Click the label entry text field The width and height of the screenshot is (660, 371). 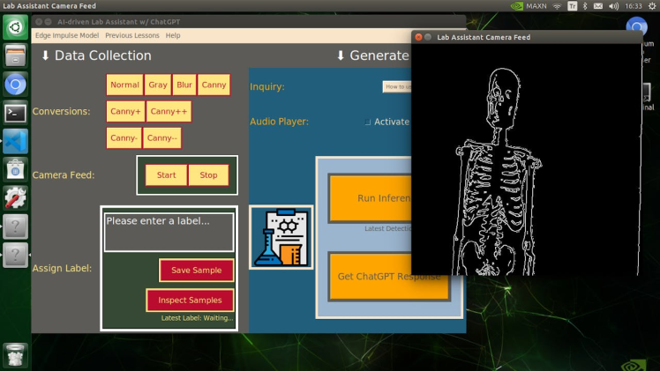tap(169, 232)
